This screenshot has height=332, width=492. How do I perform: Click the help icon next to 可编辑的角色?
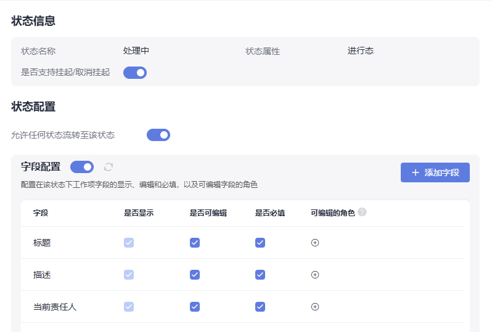pyautogui.click(x=362, y=212)
